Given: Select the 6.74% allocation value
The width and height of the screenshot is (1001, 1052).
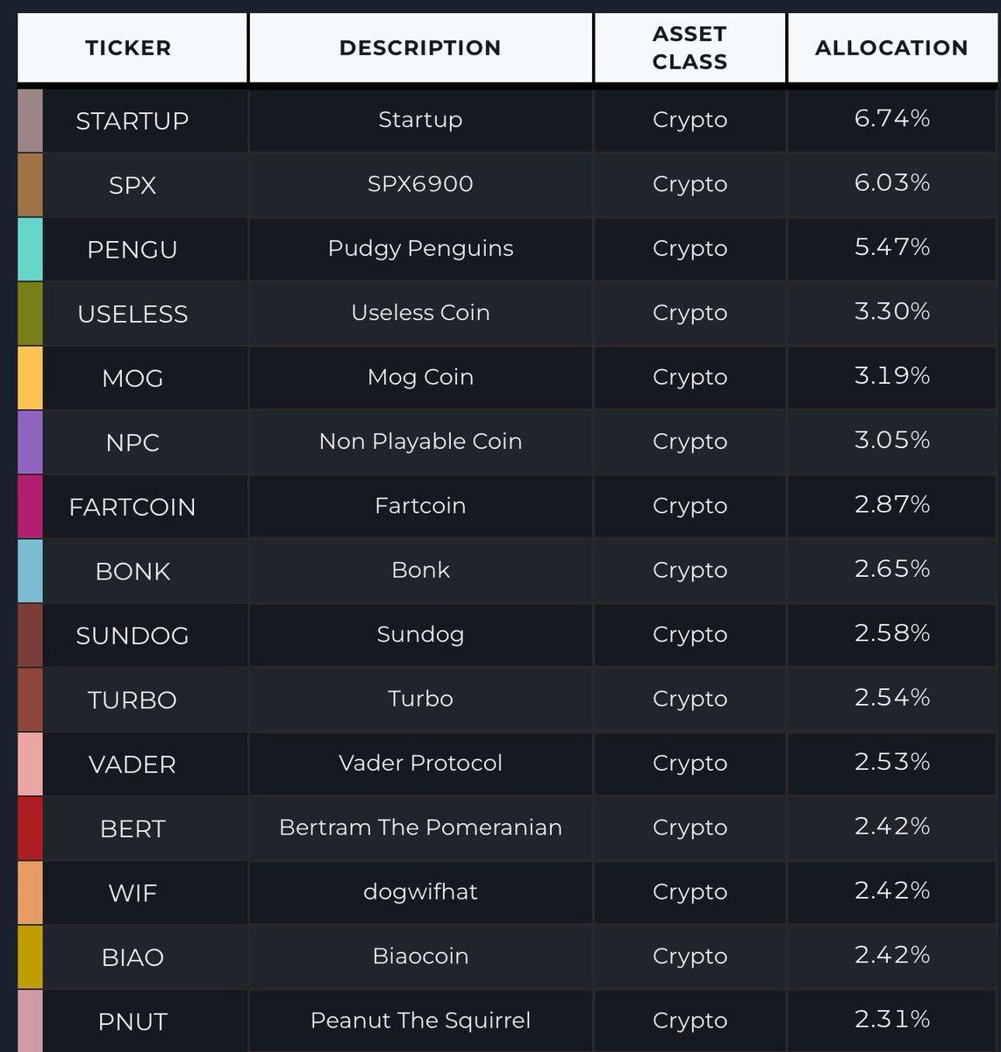Looking at the screenshot, I should click(x=892, y=118).
